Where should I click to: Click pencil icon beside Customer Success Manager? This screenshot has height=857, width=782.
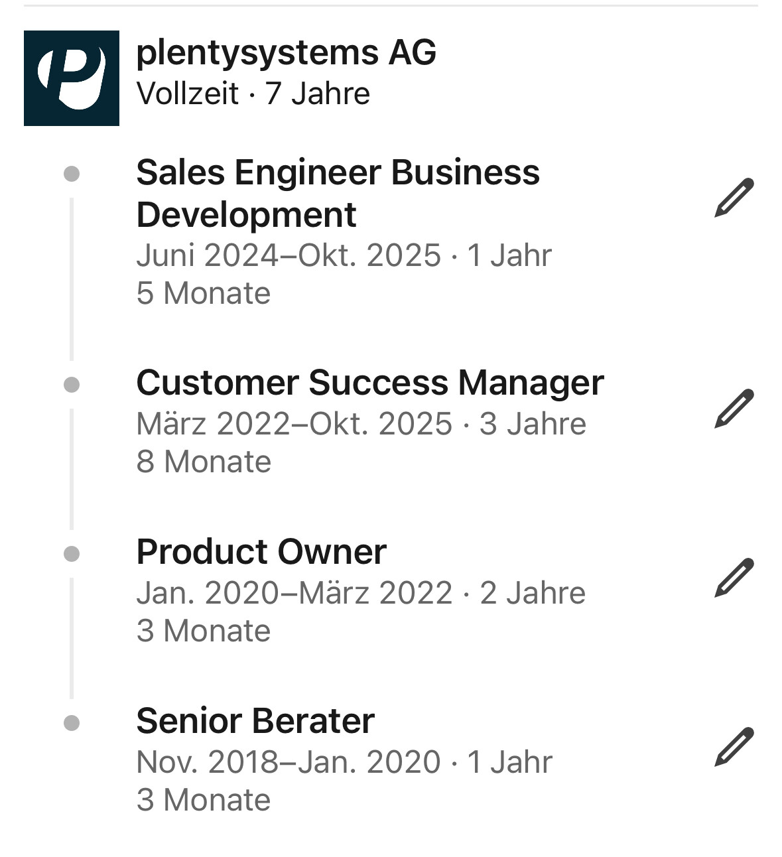point(734,408)
